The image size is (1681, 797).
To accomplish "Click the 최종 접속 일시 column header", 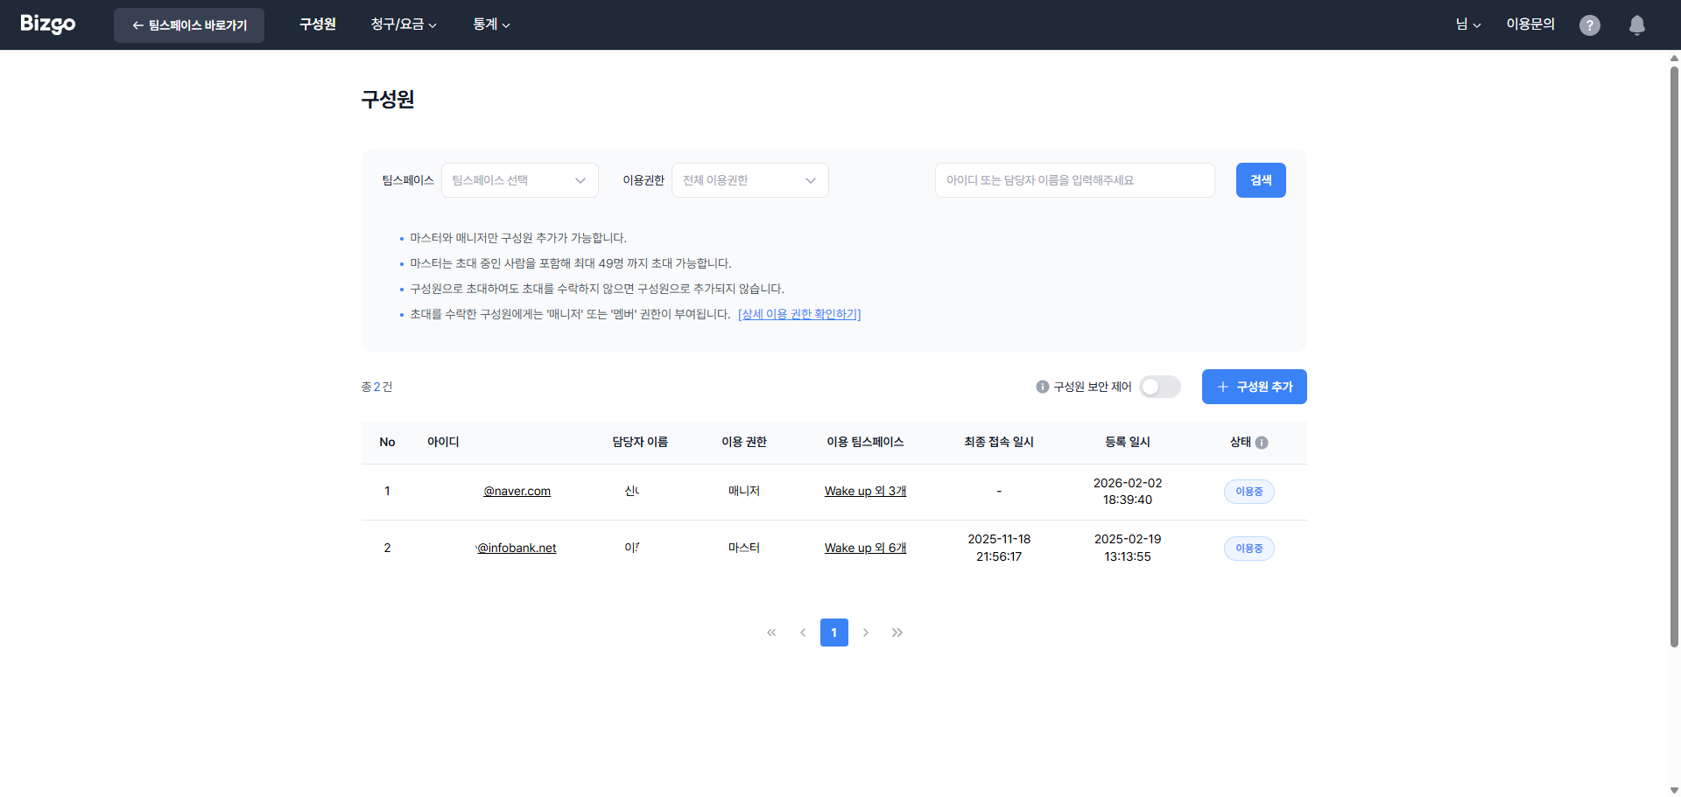I will click(x=999, y=442).
